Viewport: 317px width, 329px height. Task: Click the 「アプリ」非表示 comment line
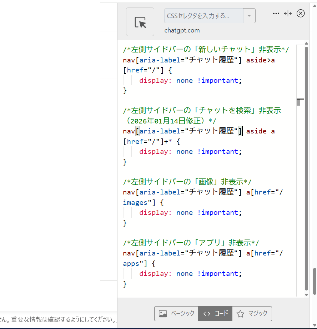click(x=191, y=243)
